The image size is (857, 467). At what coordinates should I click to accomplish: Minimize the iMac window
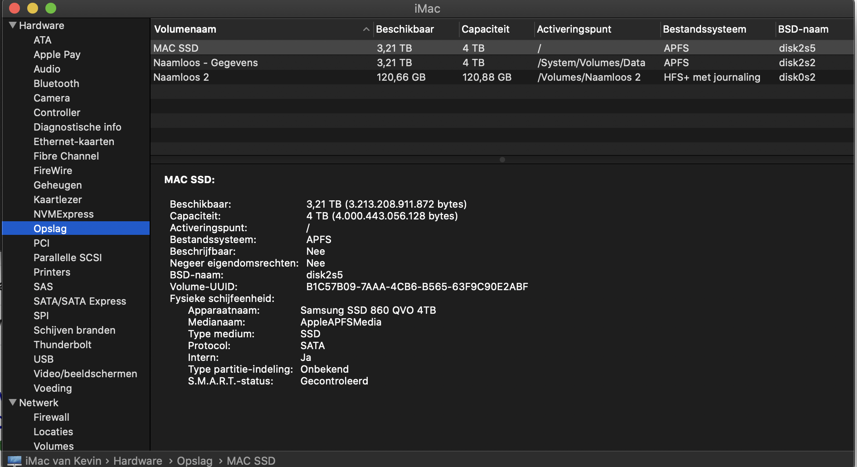33,8
